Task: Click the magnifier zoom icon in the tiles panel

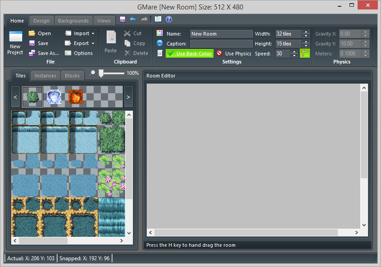Action: coord(92,73)
